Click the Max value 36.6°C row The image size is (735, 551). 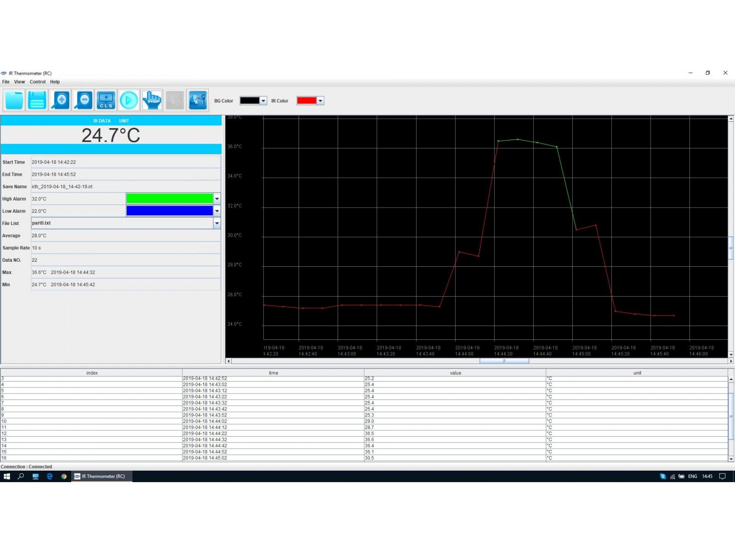click(125, 272)
